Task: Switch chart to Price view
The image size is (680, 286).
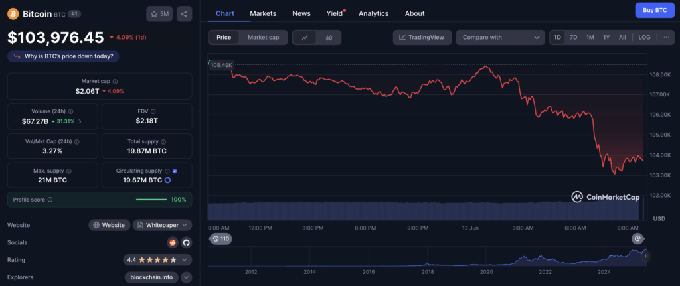Action: tap(224, 38)
